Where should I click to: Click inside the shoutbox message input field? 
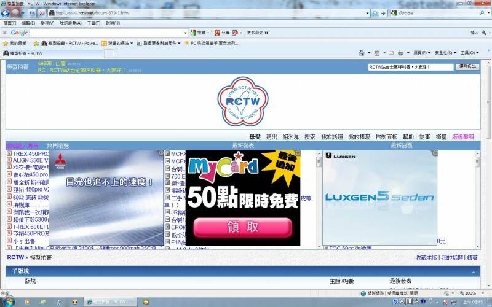[411, 67]
